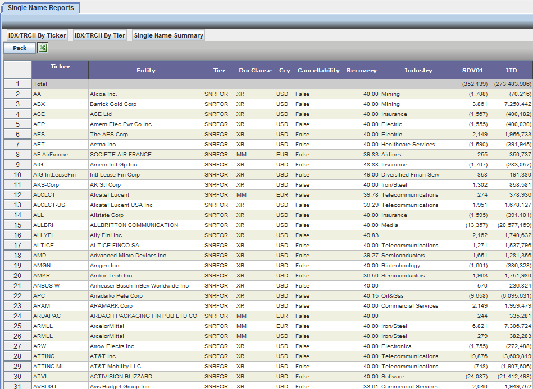Click the ALTICE FINCO SA cell
The height and width of the screenshot is (389, 533).
(146, 245)
